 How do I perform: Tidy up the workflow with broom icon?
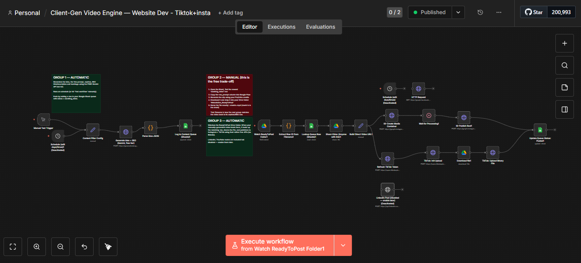(x=108, y=247)
